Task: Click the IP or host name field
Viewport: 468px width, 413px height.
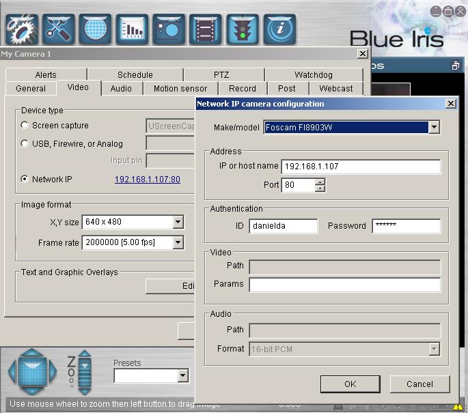Action: [361, 167]
